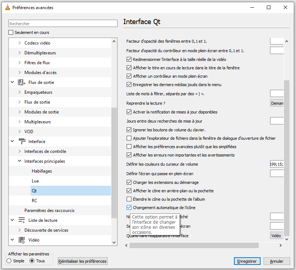The image size is (296, 270).
Task: Click 'Réinitialiser les préférences' button
Action: 82,261
